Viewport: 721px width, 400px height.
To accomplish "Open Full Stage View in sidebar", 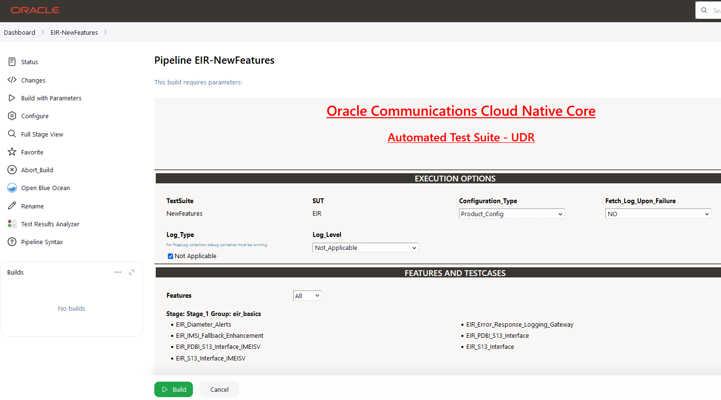I will 42,135.
